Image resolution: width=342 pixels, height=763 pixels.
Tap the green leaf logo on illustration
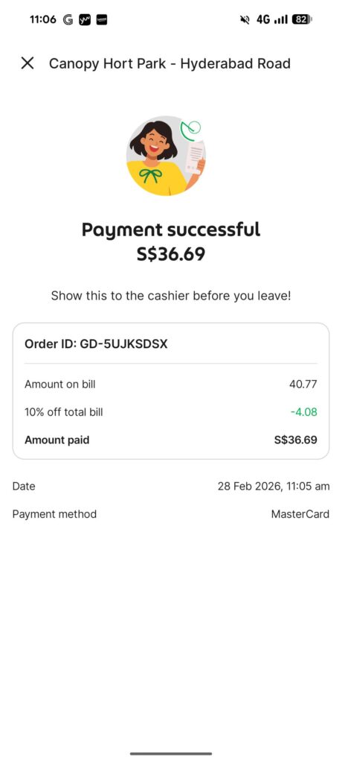tap(191, 128)
